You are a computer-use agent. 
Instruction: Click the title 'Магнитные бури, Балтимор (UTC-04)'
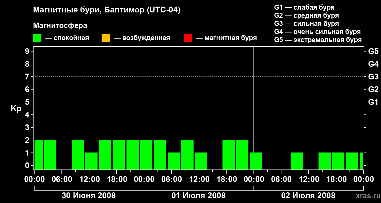coord(107,10)
